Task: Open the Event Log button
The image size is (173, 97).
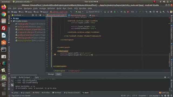Action: click(164, 93)
